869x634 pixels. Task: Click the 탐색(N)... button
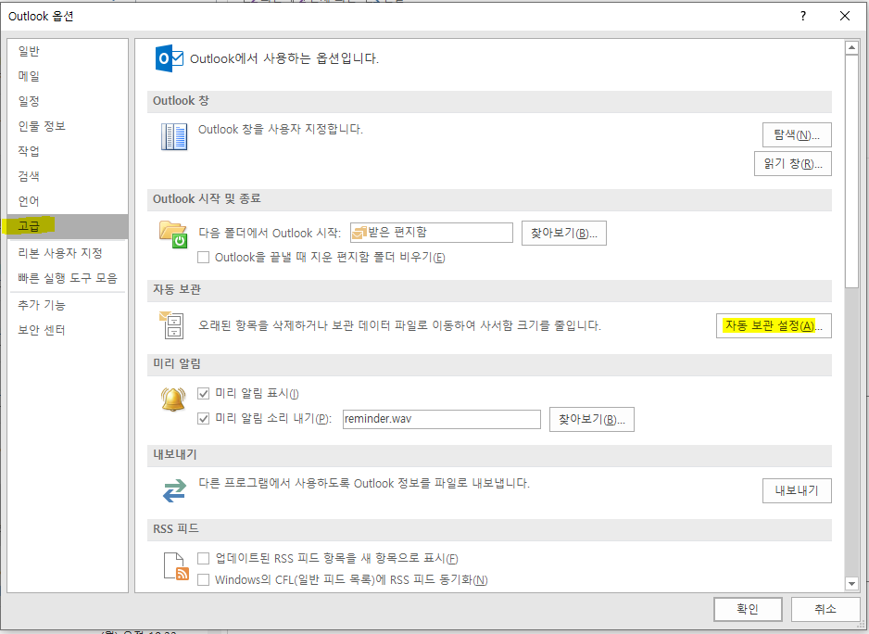point(797,134)
